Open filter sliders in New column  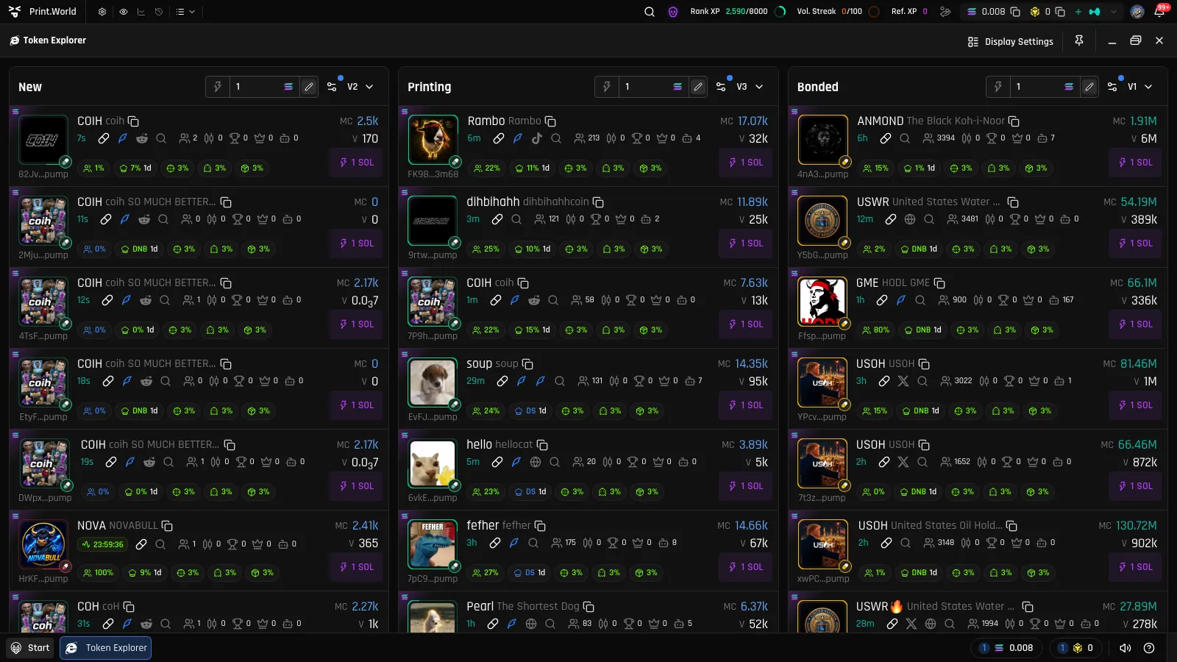[x=332, y=87]
